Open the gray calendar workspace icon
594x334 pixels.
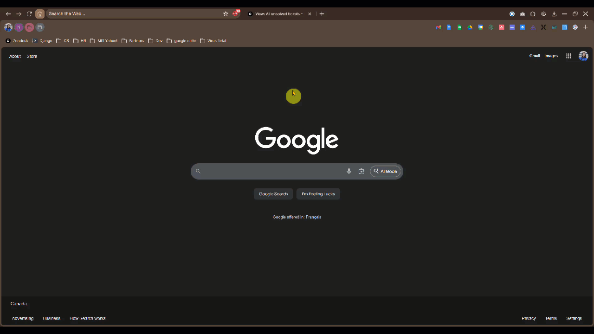click(x=40, y=27)
